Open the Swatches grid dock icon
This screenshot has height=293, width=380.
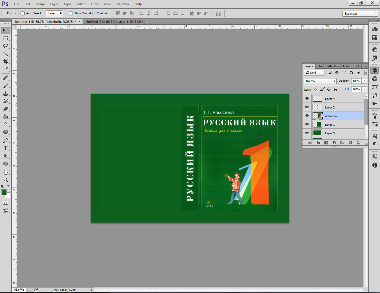point(375,38)
